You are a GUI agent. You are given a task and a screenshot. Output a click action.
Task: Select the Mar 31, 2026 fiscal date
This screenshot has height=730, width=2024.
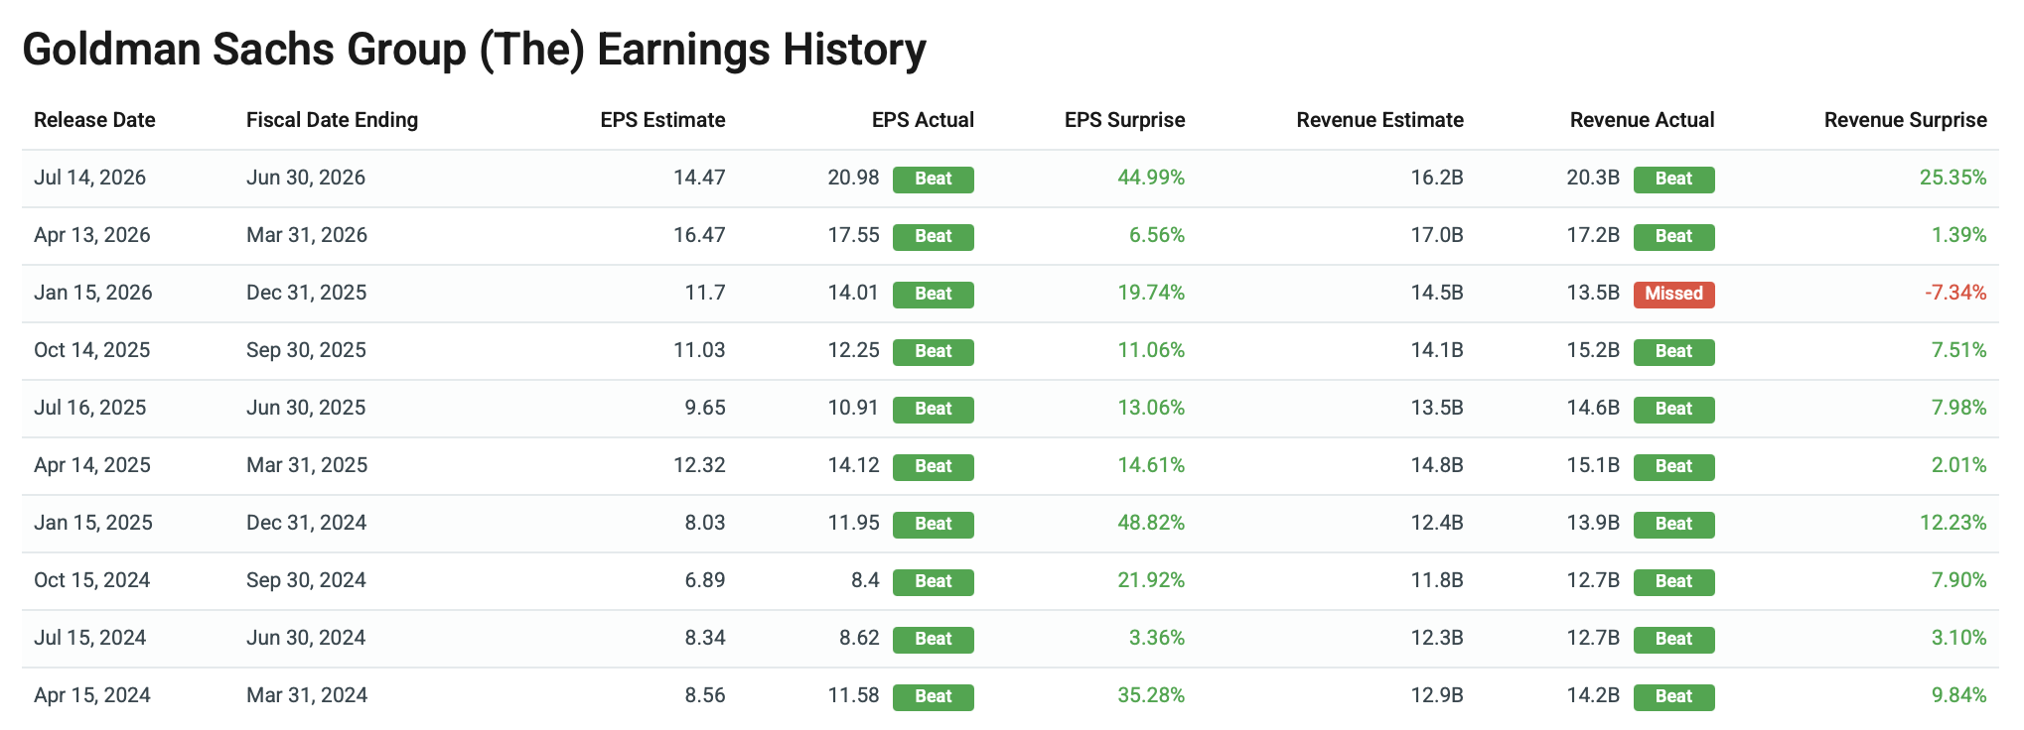pos(307,235)
